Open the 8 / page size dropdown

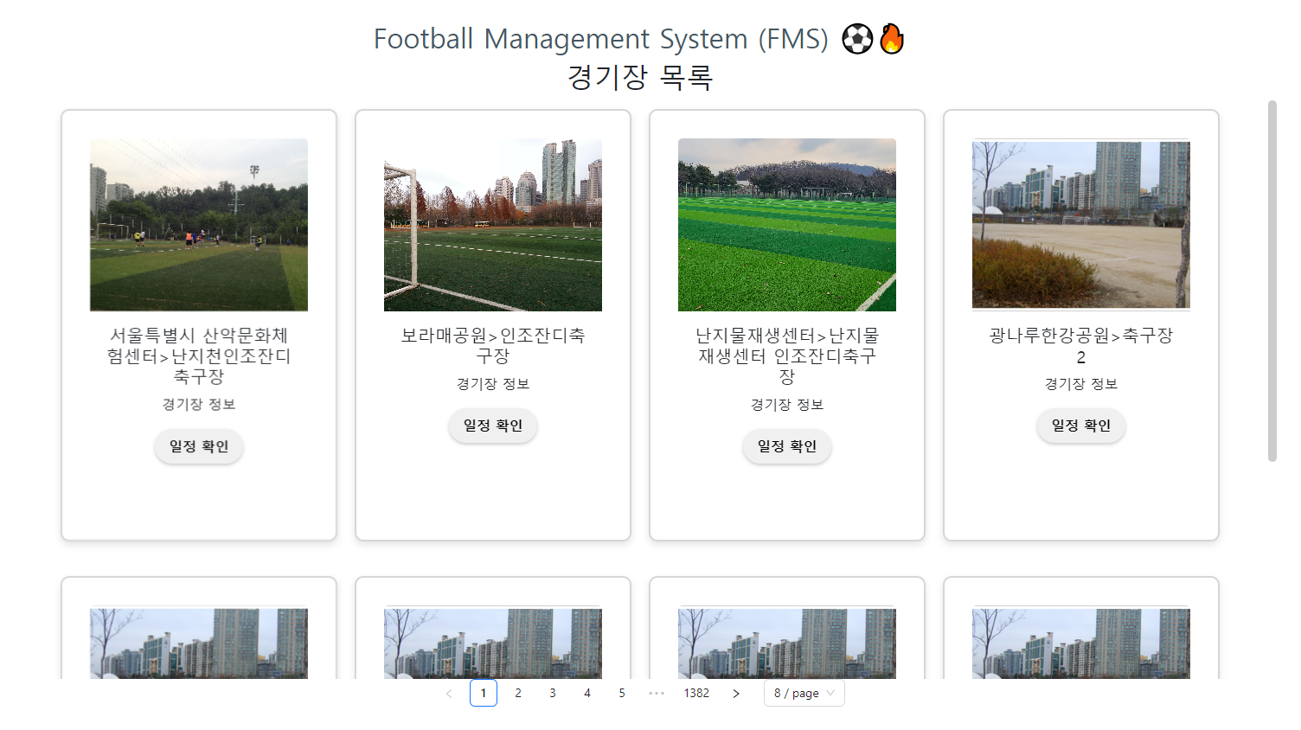(x=804, y=693)
